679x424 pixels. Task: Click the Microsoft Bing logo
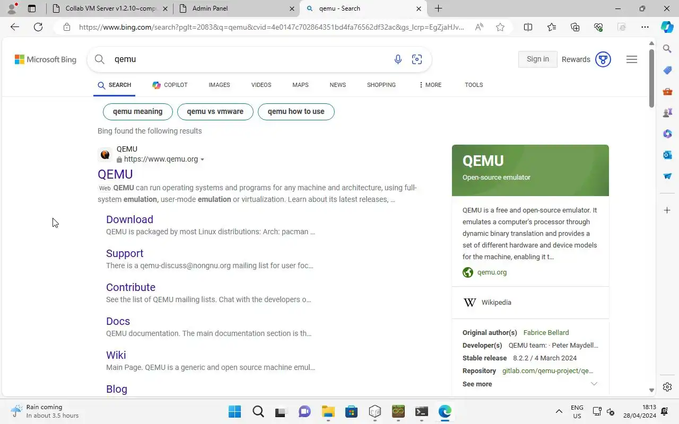[x=46, y=59]
